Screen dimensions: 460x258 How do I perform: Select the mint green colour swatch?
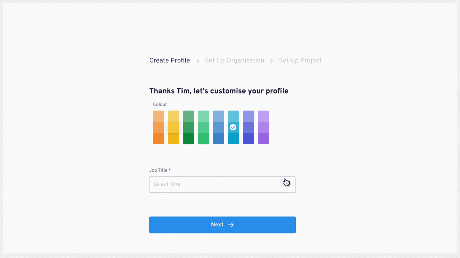coord(203,127)
